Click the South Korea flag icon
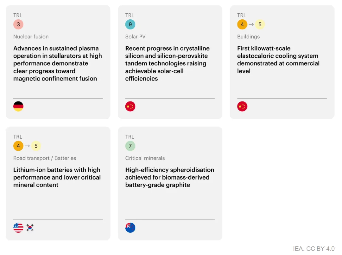This screenshot has height=255, width=342. 30,228
